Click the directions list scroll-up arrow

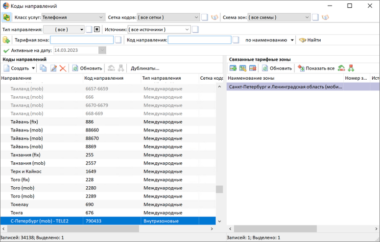219,87
